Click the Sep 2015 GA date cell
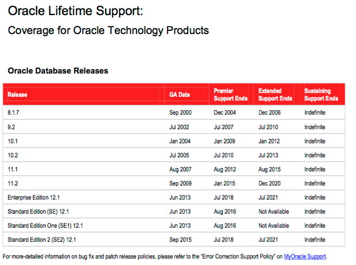 tap(180, 240)
